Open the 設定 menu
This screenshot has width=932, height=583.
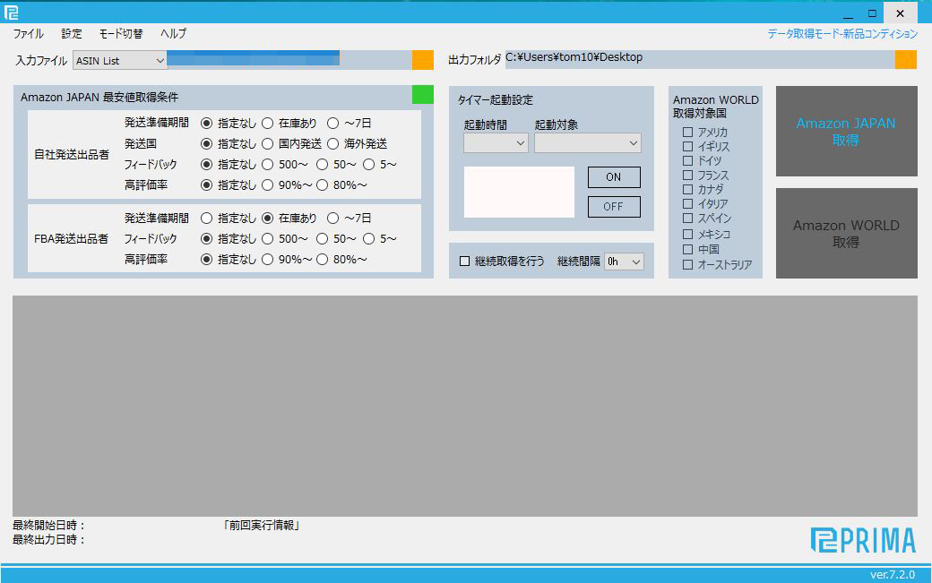click(72, 34)
